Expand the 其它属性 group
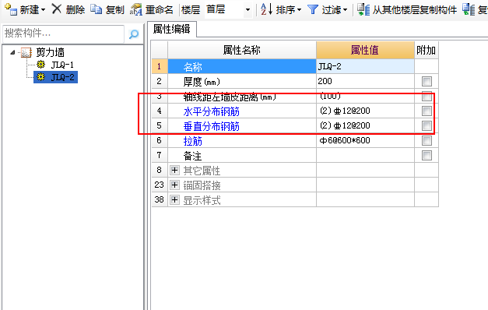 (174, 170)
